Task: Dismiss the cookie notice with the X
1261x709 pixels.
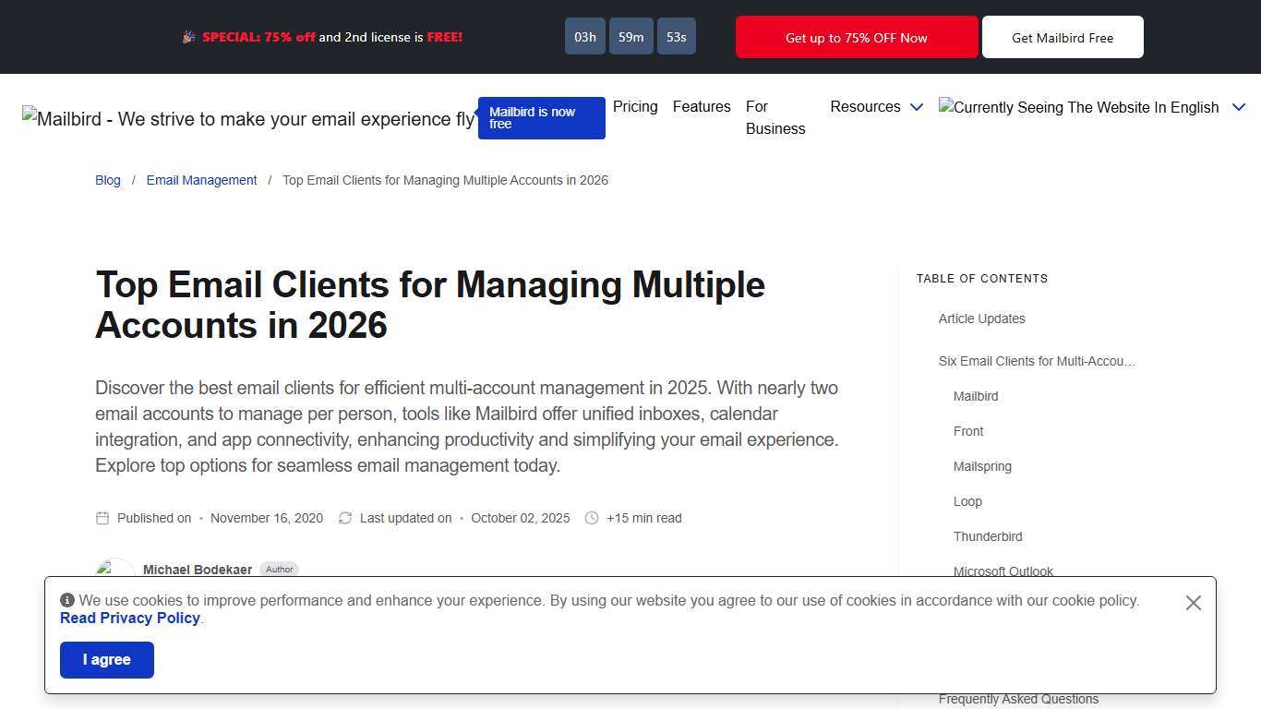Action: click(x=1193, y=602)
